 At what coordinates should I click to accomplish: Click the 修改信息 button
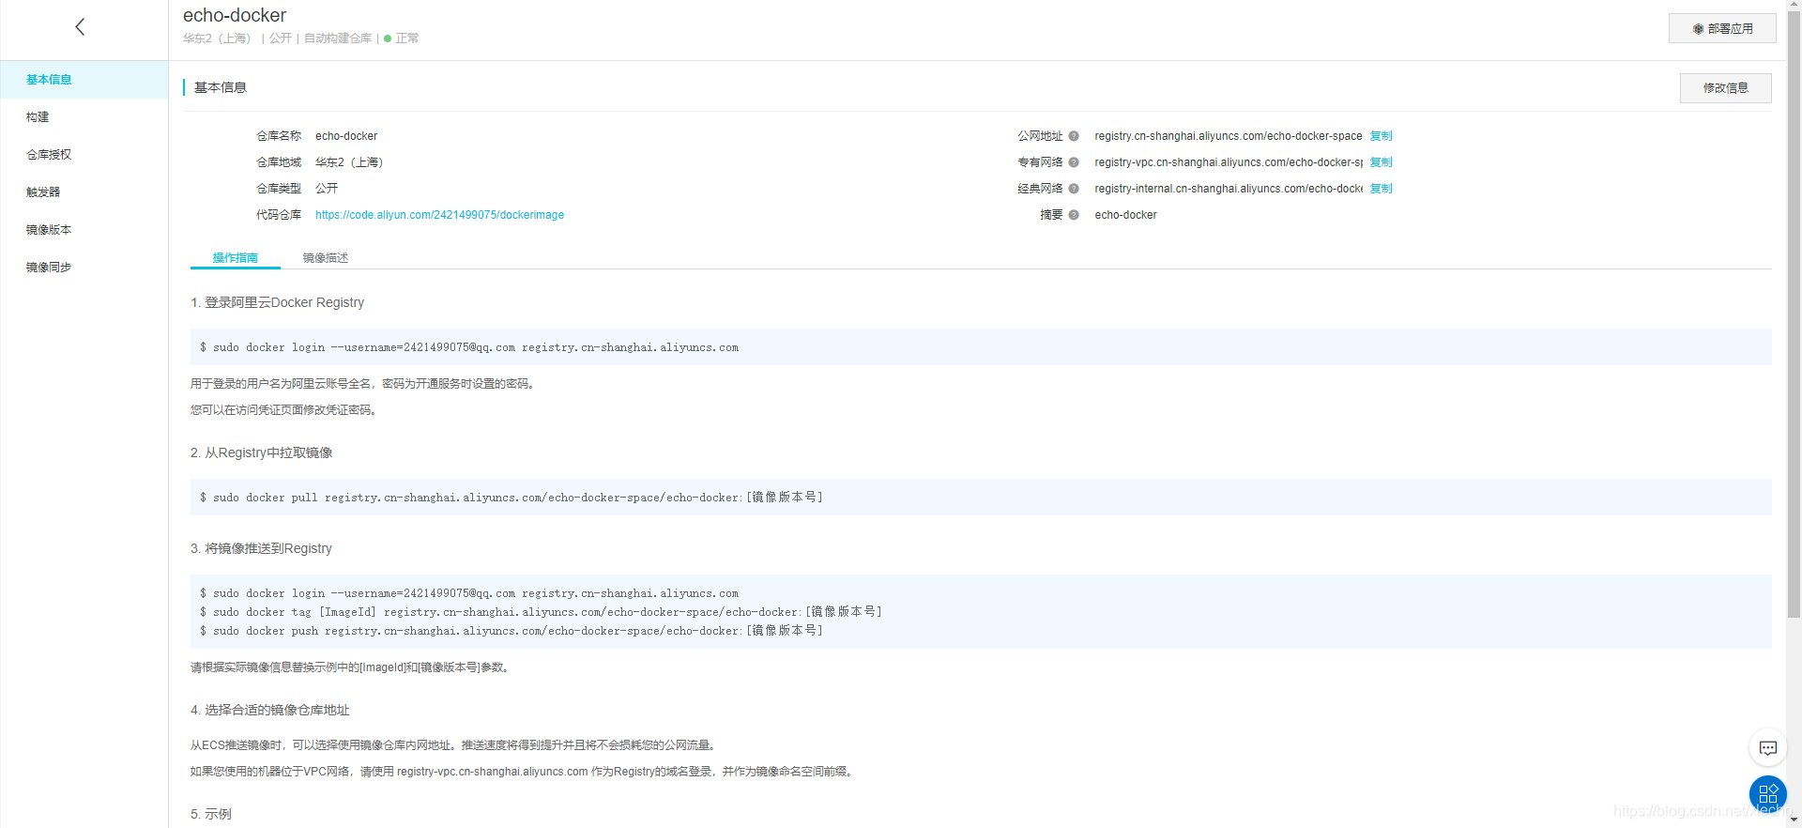pyautogui.click(x=1725, y=88)
